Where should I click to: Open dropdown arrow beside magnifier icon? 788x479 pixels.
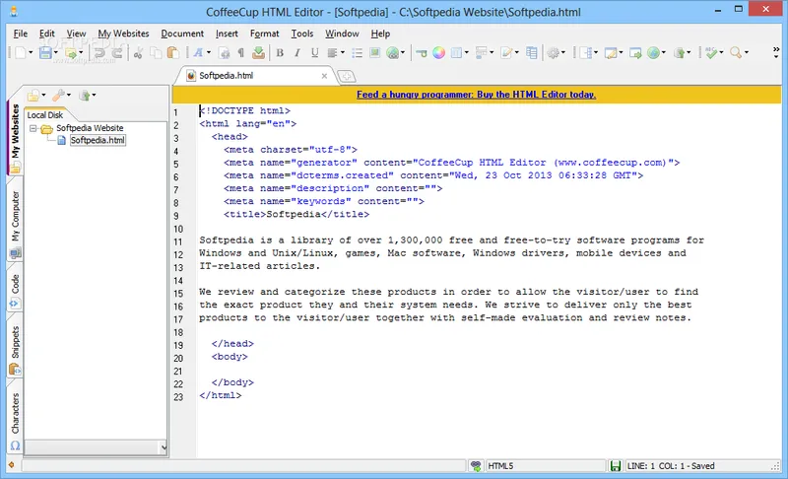point(747,52)
